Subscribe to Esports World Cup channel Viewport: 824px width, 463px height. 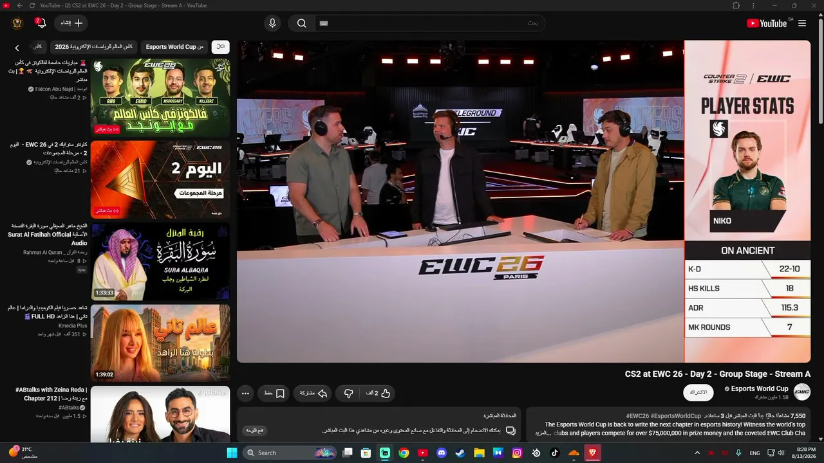click(x=698, y=392)
